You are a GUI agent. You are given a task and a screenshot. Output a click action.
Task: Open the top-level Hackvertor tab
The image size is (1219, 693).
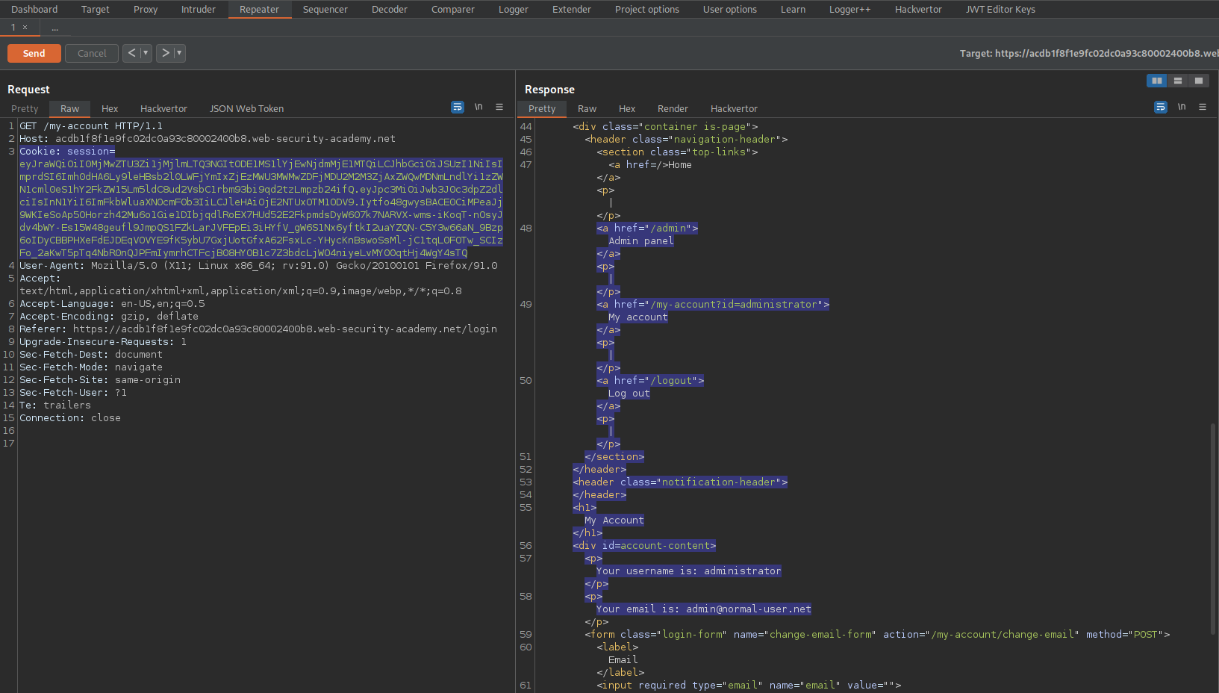click(x=918, y=10)
